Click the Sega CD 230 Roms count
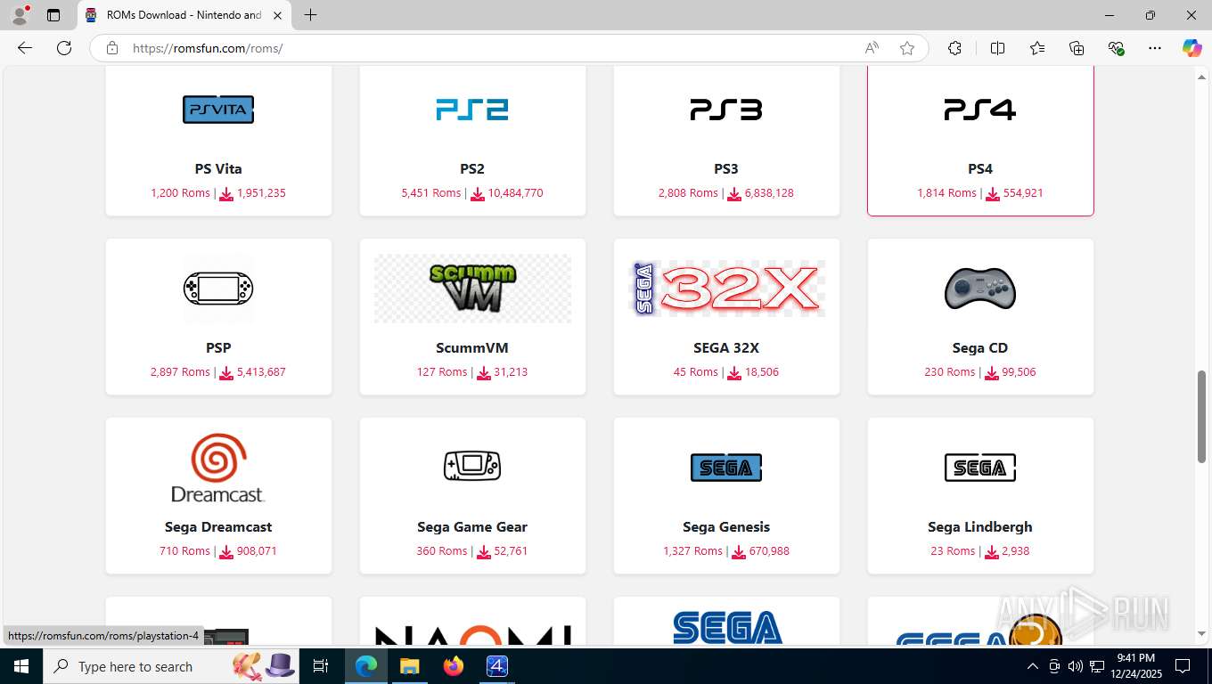The width and height of the screenshot is (1212, 684). (x=950, y=371)
